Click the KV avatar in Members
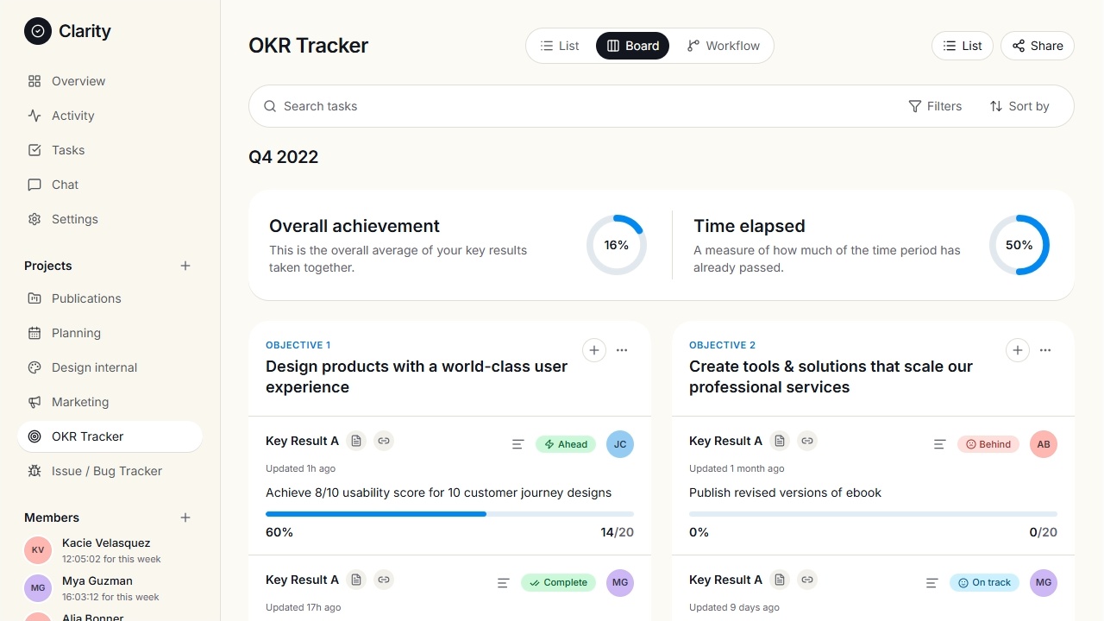The height and width of the screenshot is (621, 1104). [x=38, y=550]
